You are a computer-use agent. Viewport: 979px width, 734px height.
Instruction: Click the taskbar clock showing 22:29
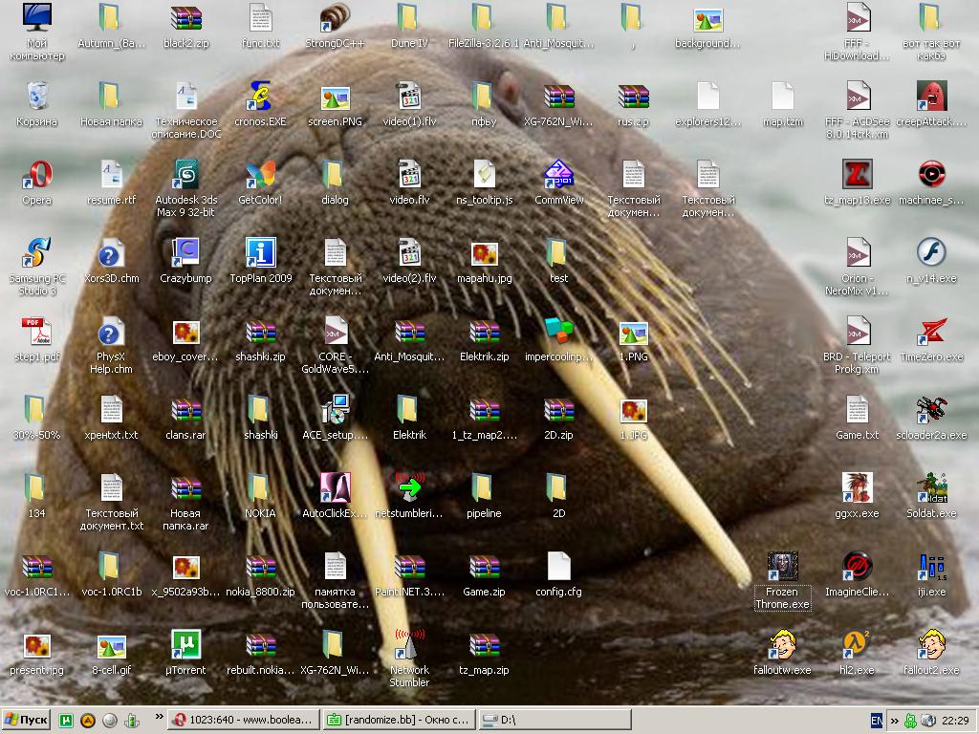coord(954,720)
